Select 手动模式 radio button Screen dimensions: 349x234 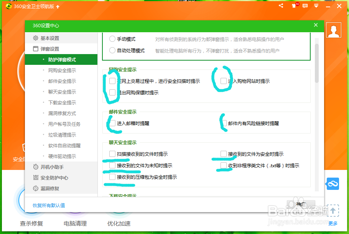pyautogui.click(x=112, y=39)
